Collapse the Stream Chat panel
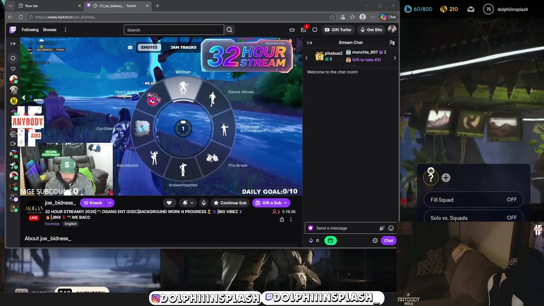 310,42
